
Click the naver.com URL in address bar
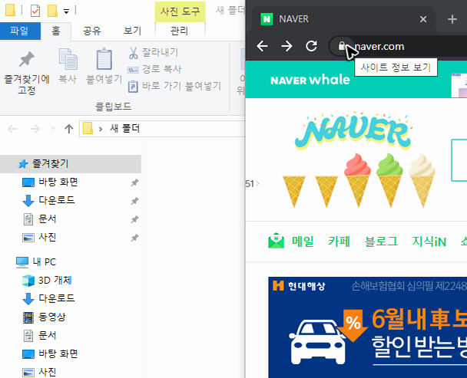(x=379, y=47)
